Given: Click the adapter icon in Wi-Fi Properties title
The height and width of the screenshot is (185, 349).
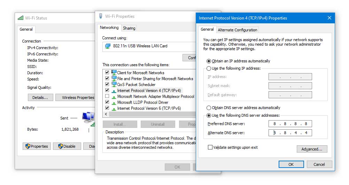Looking at the screenshot, I should pyautogui.click(x=101, y=16).
